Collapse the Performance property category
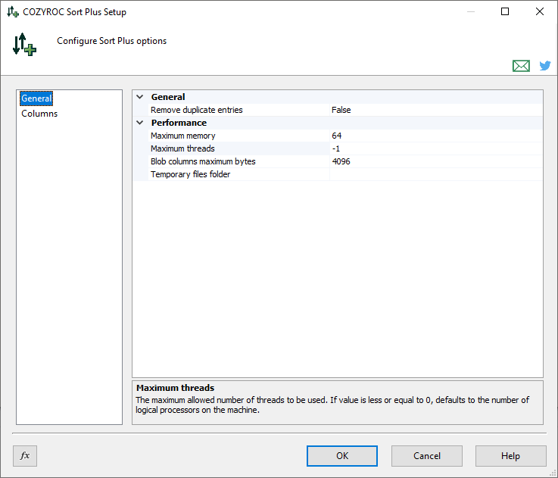 pyautogui.click(x=140, y=123)
